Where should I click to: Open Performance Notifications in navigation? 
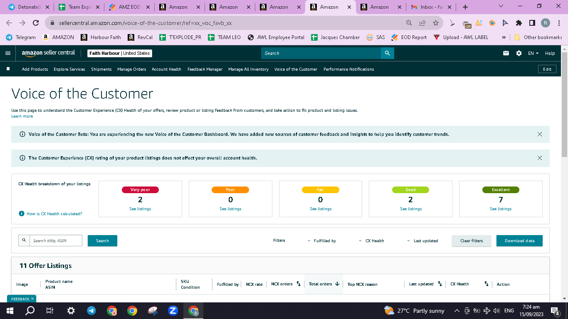(x=349, y=69)
